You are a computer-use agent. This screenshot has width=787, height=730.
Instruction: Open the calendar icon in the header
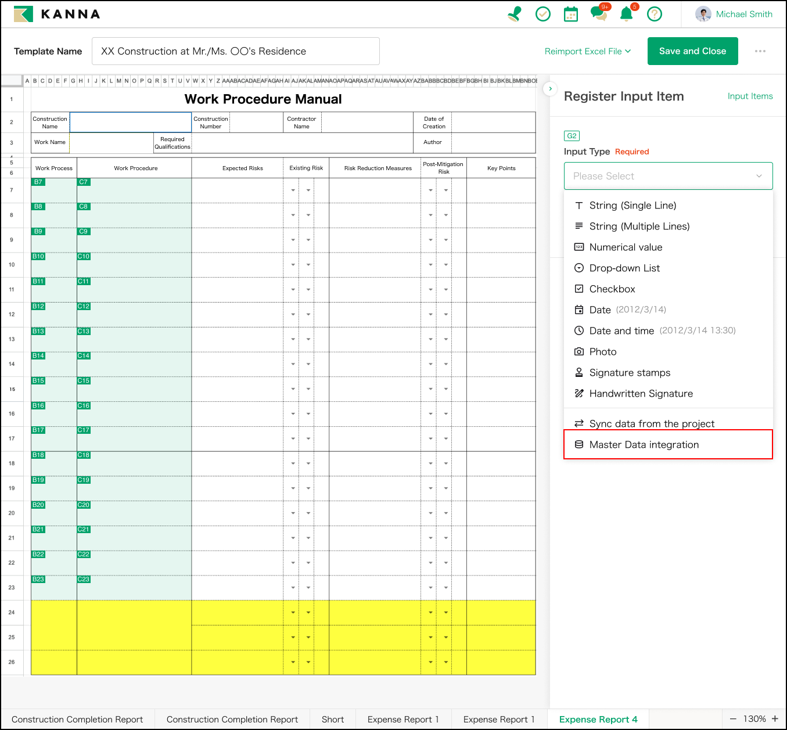coord(571,14)
